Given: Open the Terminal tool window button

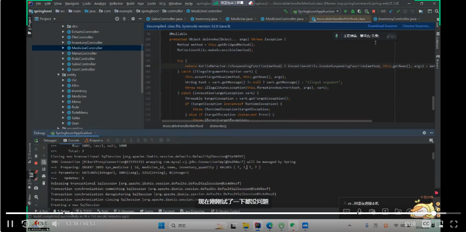Looking at the screenshot, I should point(166,211).
